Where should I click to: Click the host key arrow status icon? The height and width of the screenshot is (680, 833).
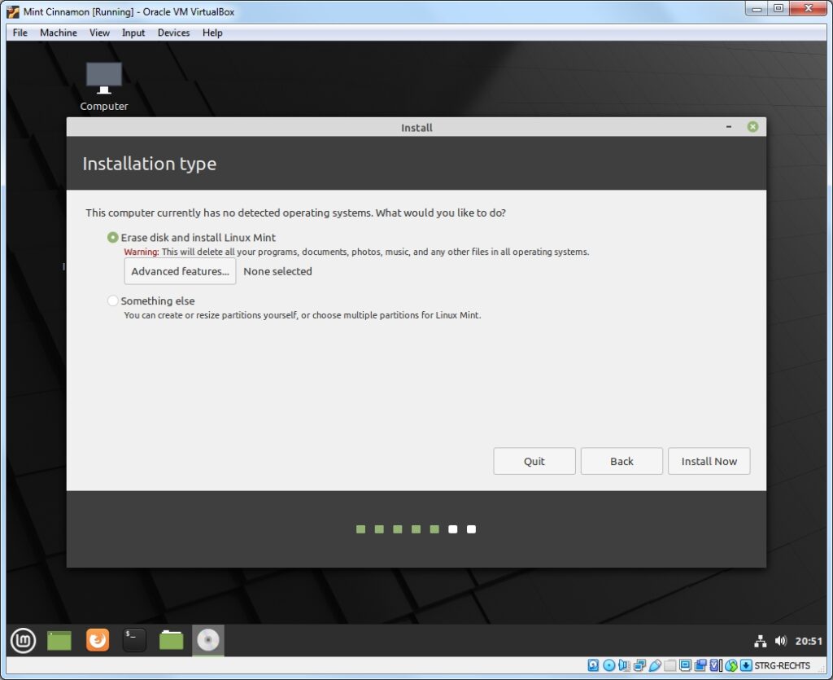pyautogui.click(x=746, y=665)
